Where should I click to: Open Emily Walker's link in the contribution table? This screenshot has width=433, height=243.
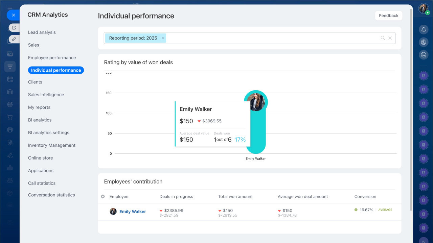point(133,212)
